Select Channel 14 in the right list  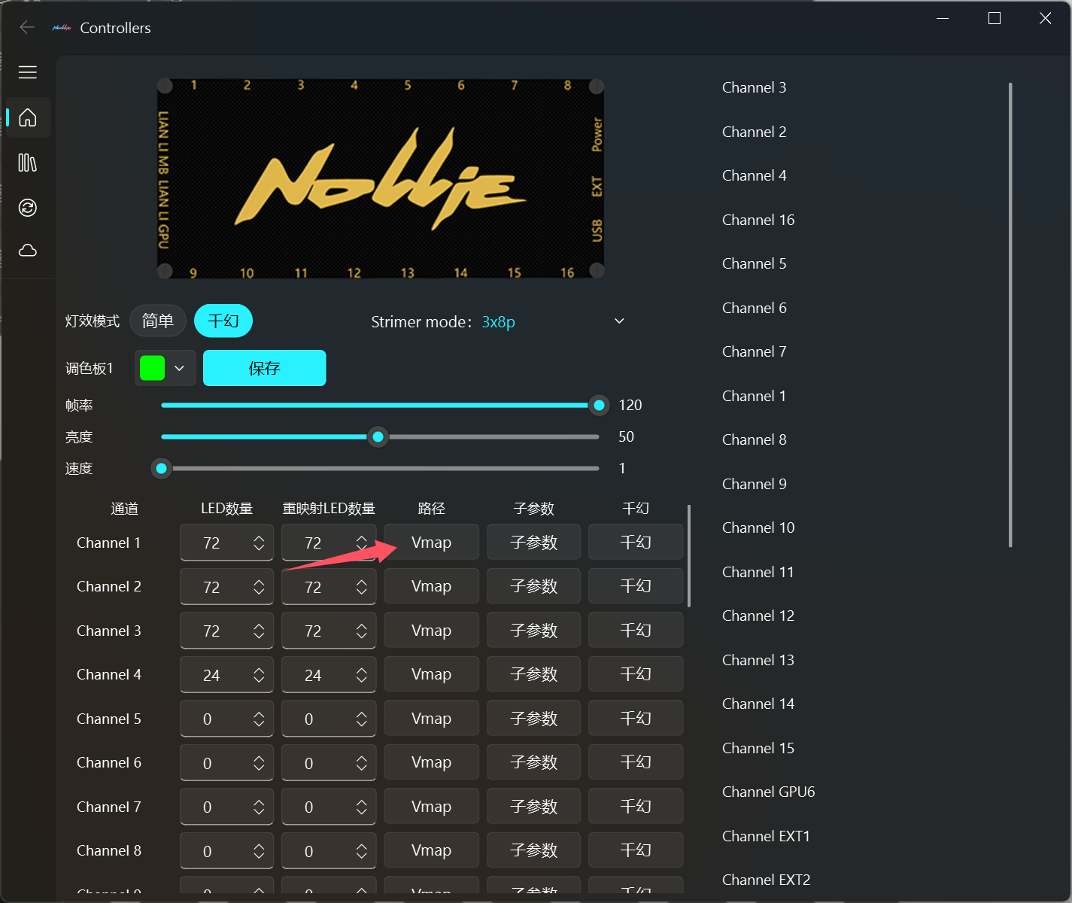click(x=758, y=704)
